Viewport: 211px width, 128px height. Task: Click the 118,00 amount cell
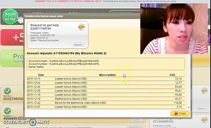coord(178,103)
